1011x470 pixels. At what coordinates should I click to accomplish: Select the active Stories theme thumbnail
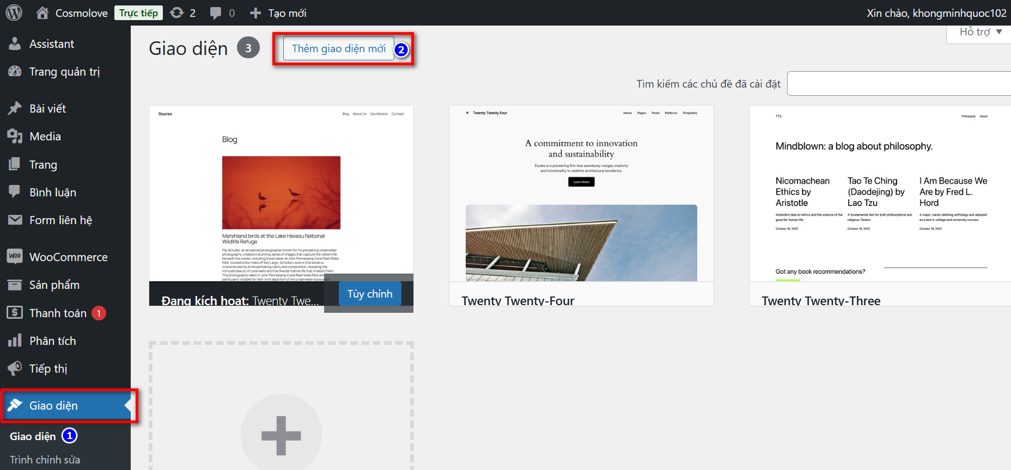(281, 194)
